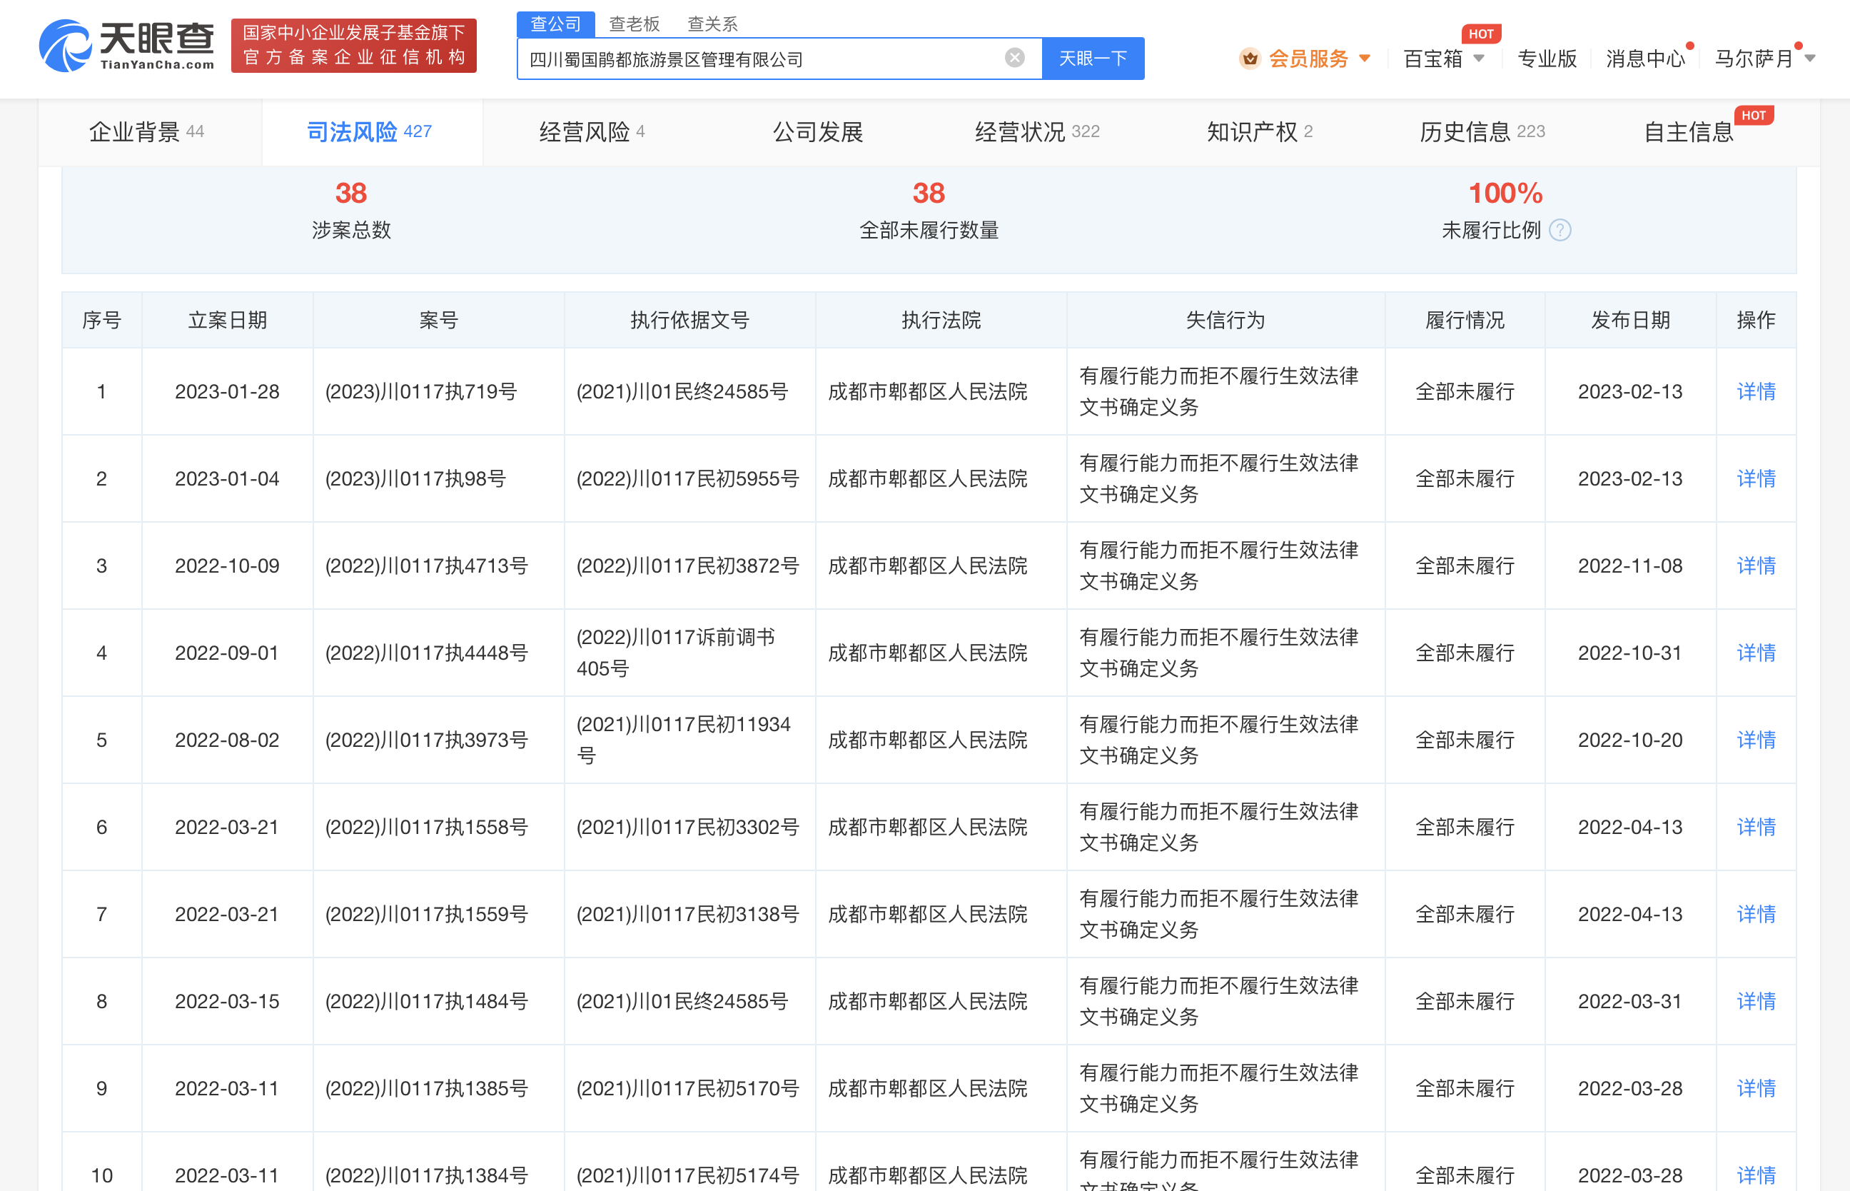
Task: Clear the search box with X icon
Action: 1014,58
